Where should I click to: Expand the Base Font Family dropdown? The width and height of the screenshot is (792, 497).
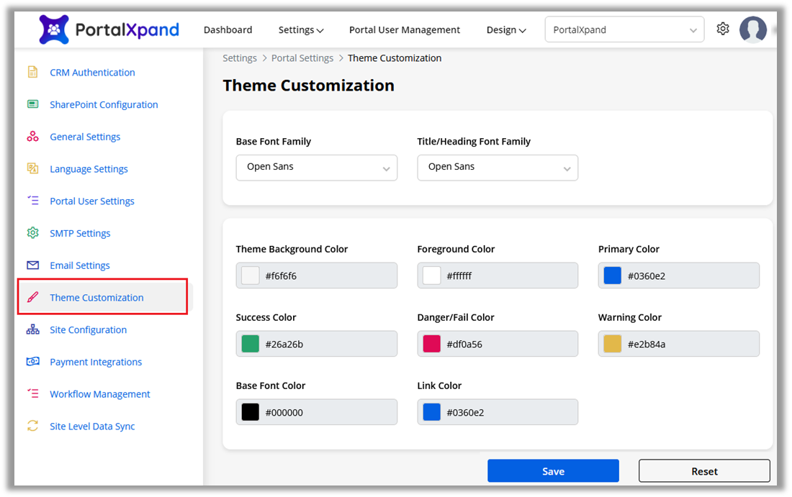[x=316, y=167]
